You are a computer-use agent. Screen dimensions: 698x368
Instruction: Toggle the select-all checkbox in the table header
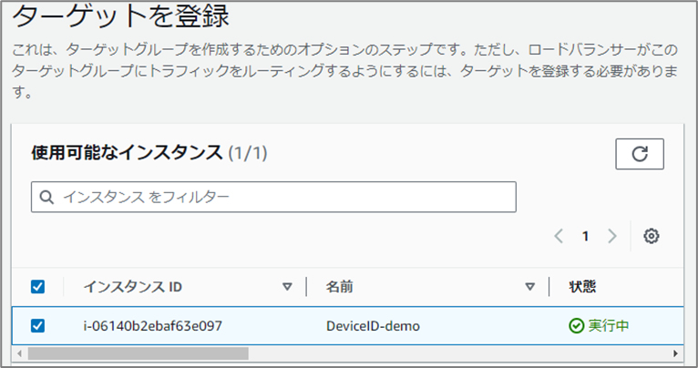(x=38, y=287)
